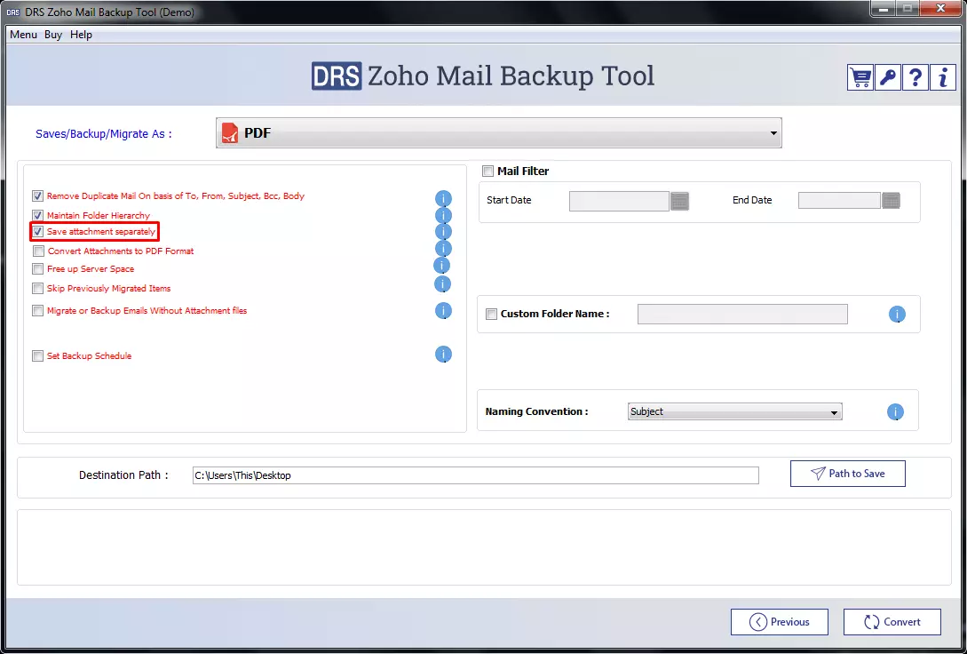Start conversion with Convert button
The image size is (967, 654).
892,622
